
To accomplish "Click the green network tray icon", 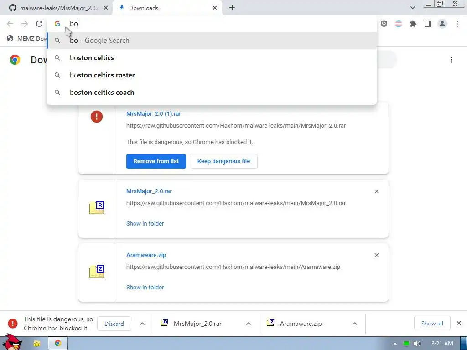I will pyautogui.click(x=406, y=344).
